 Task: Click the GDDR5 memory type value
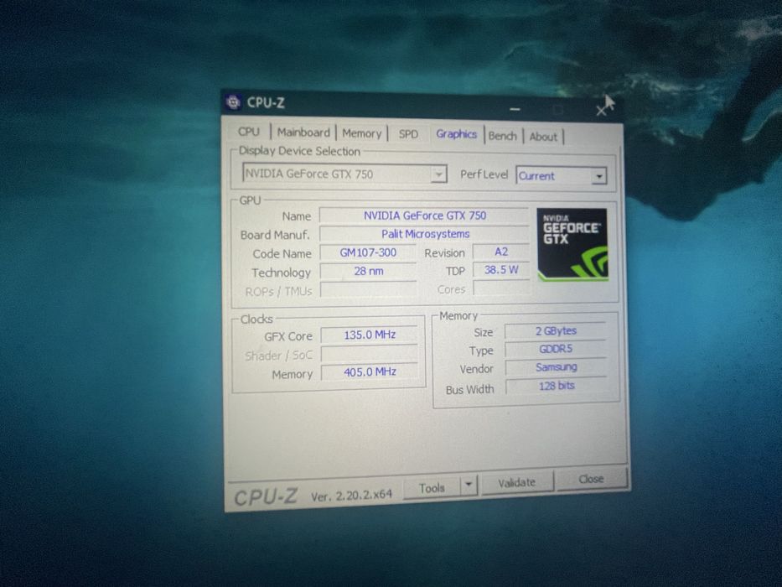point(556,349)
